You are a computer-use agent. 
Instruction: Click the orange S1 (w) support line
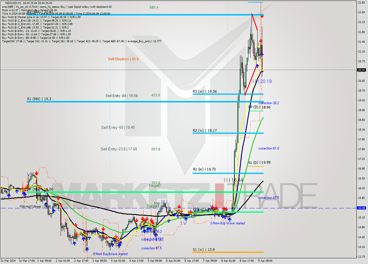[228, 252]
